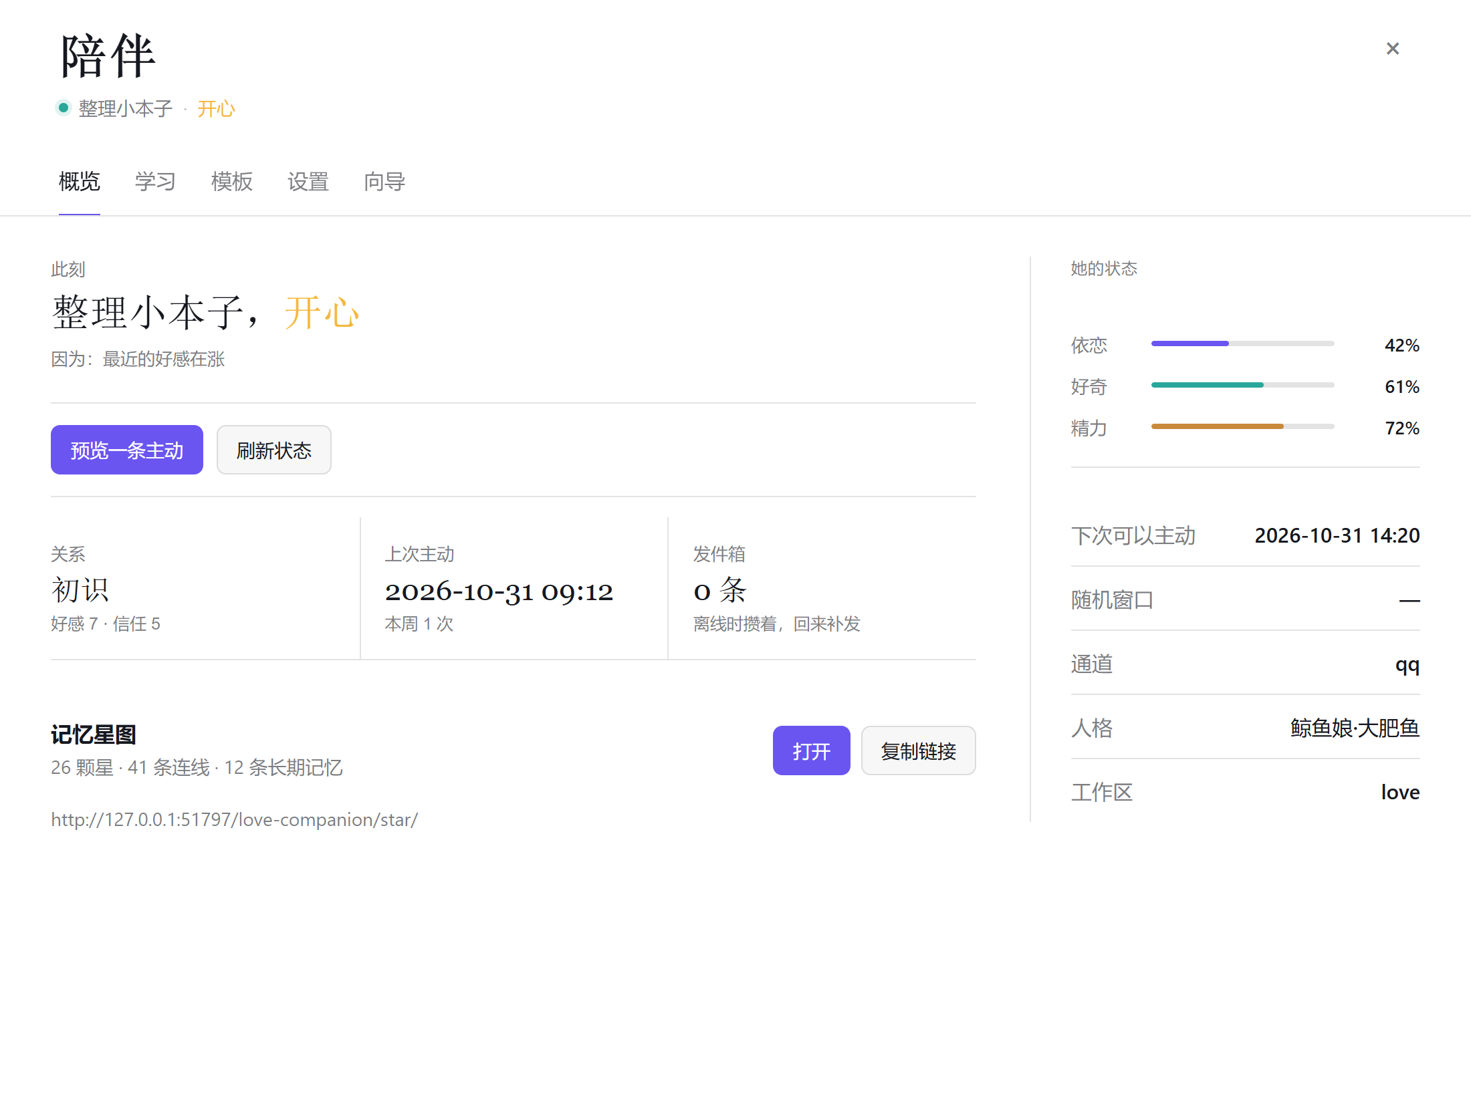
Task: Click the outbox count 0 条
Action: [x=720, y=590]
